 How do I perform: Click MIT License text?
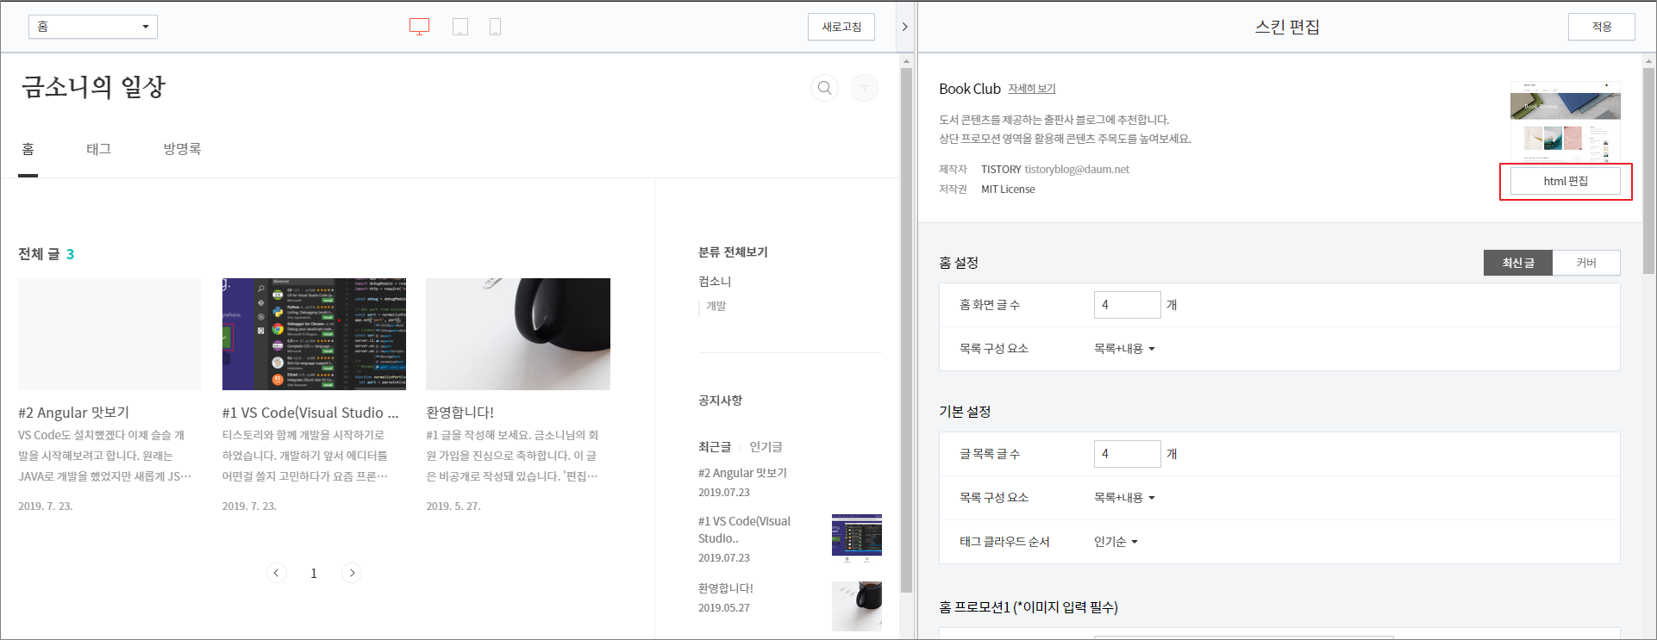click(x=1008, y=190)
